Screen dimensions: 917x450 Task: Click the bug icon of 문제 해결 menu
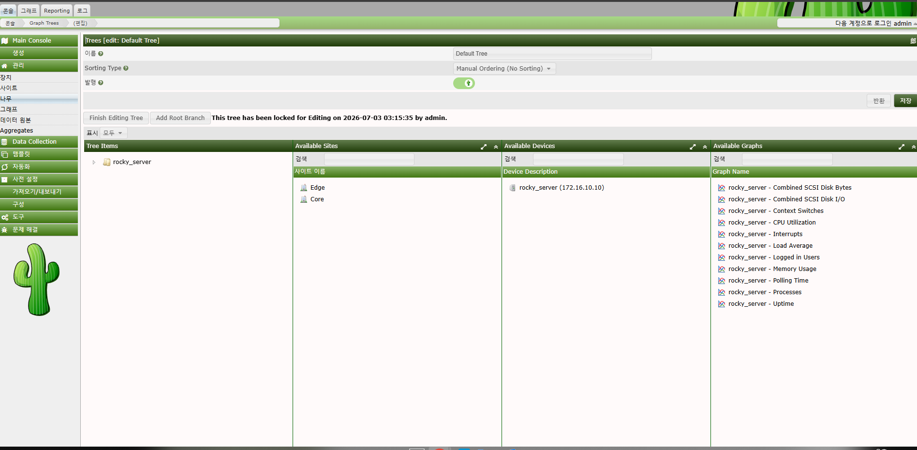5,230
